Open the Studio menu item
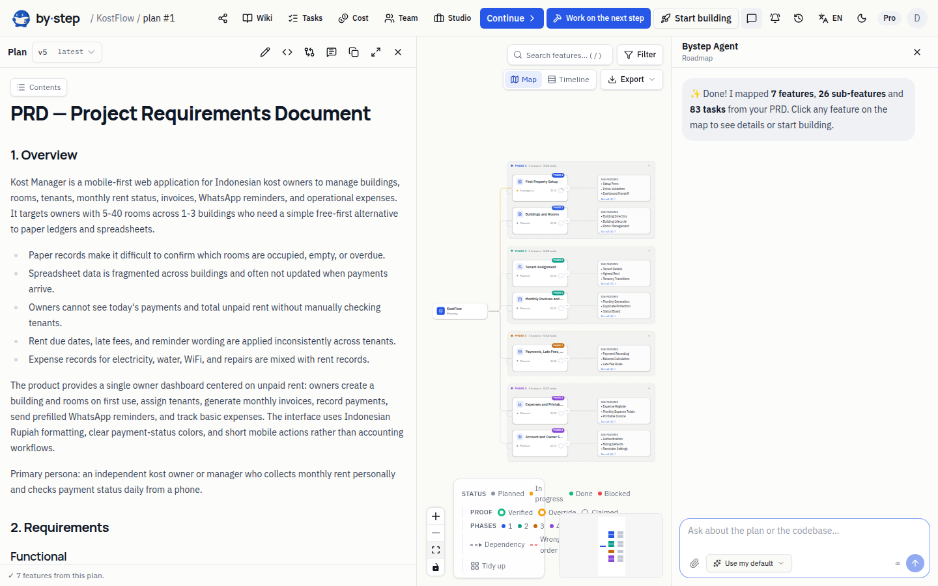Image resolution: width=938 pixels, height=586 pixels. (x=453, y=18)
